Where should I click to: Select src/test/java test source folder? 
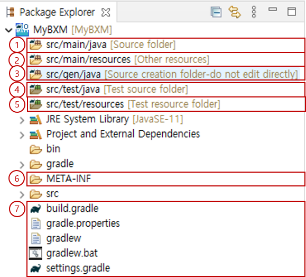(165, 90)
